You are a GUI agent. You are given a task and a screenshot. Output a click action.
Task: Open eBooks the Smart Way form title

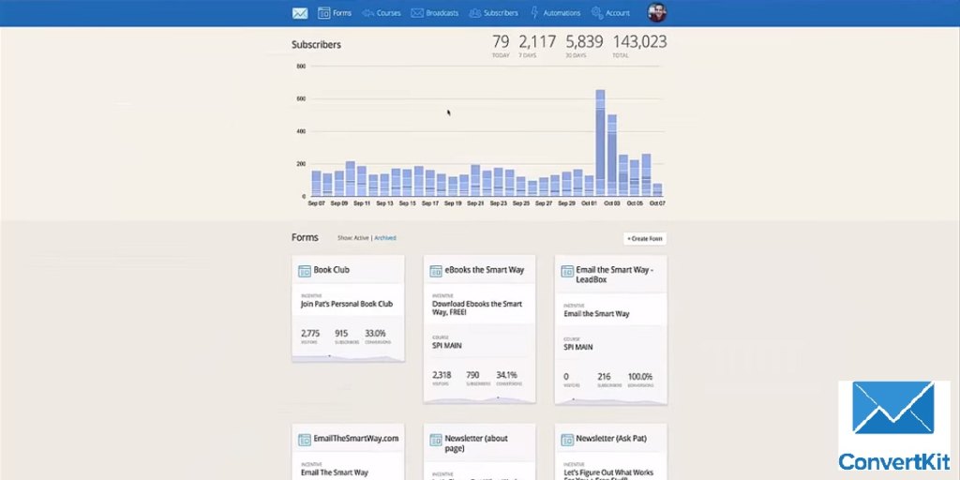[x=485, y=270]
